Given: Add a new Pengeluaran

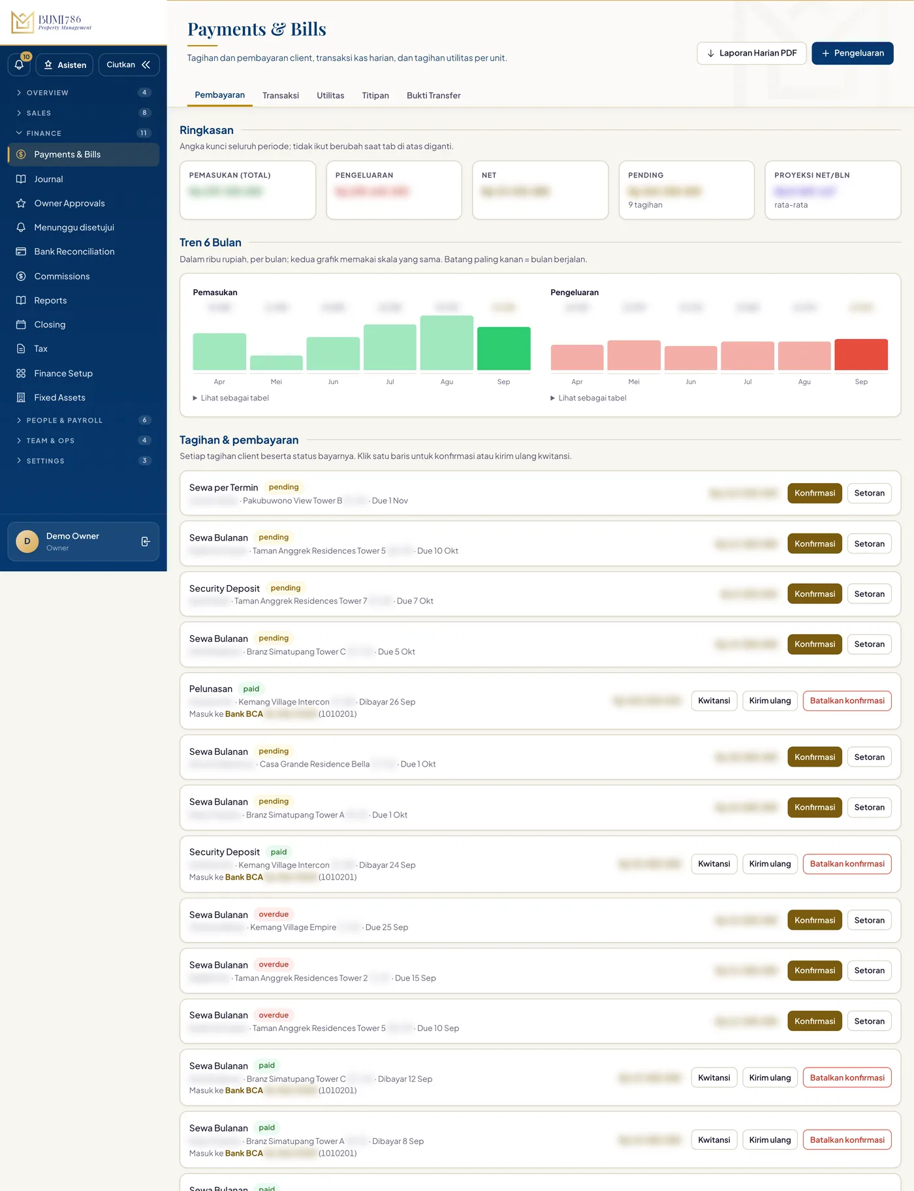Looking at the screenshot, I should (x=853, y=54).
